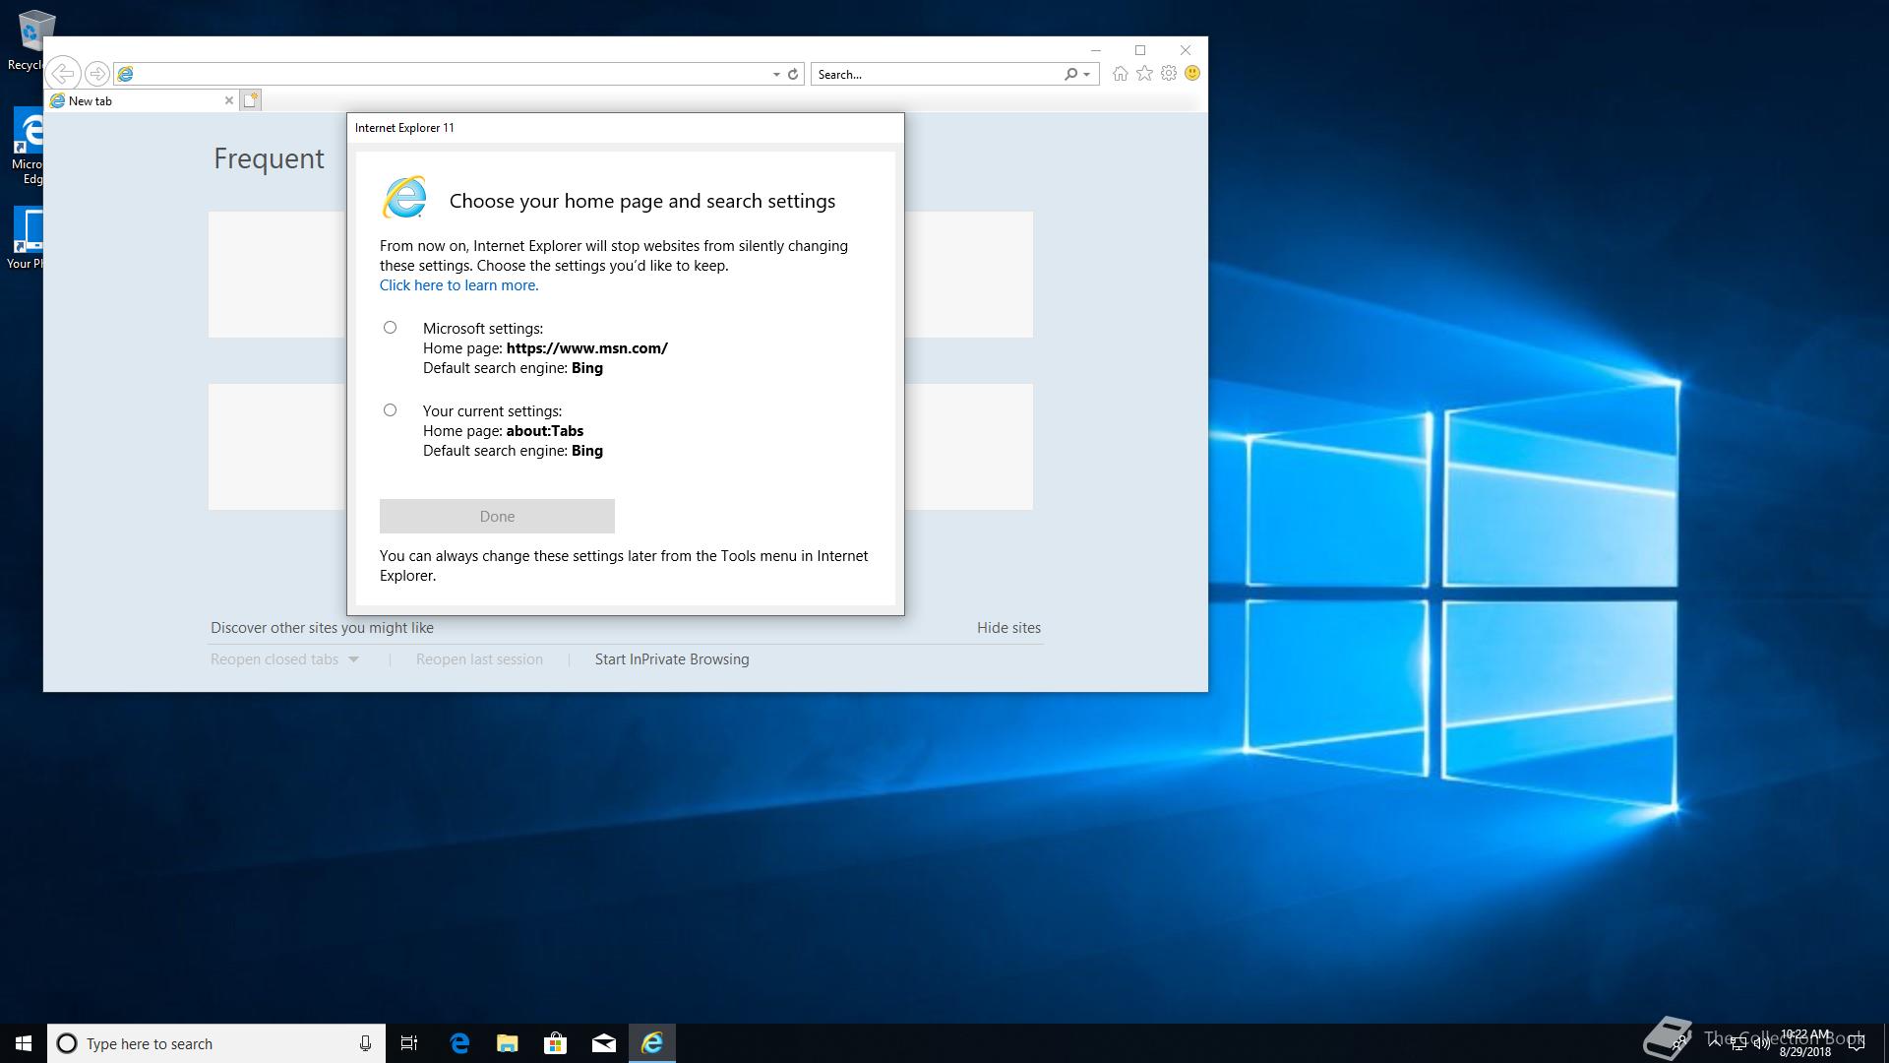This screenshot has width=1889, height=1063.
Task: Select the Microsoft settings radio button
Action: tap(390, 328)
